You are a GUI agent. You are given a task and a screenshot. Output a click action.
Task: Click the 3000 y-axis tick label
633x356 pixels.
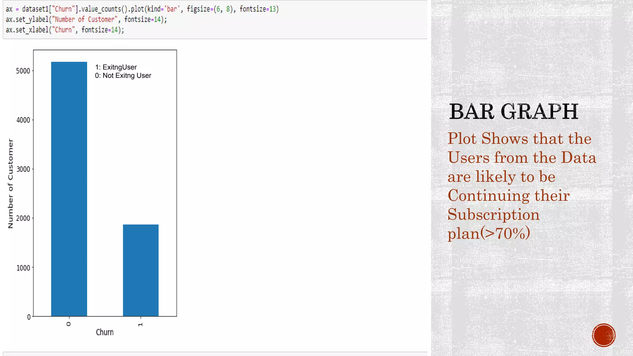(23, 169)
